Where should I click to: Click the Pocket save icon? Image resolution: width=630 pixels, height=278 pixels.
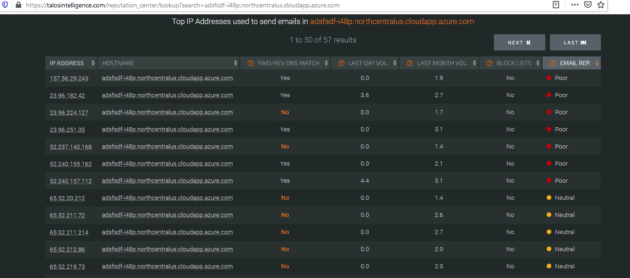click(587, 5)
